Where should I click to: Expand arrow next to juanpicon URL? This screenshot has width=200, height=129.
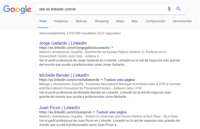(94, 112)
